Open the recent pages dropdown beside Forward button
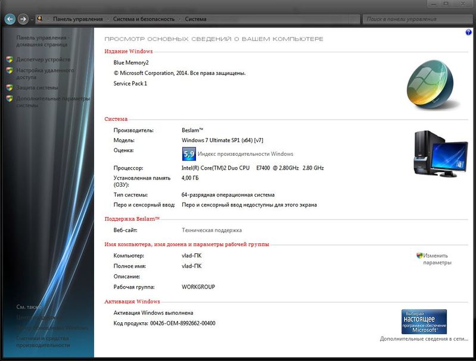Image resolution: width=476 pixels, height=361 pixels. tap(32, 19)
